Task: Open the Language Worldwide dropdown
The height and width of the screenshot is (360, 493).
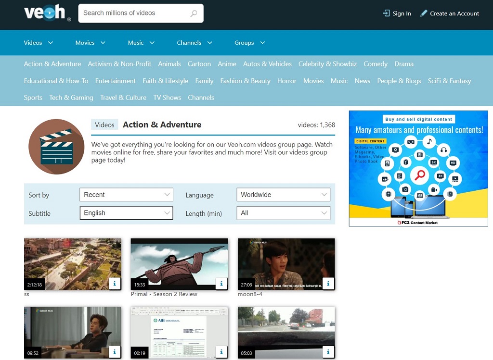Action: [x=283, y=195]
